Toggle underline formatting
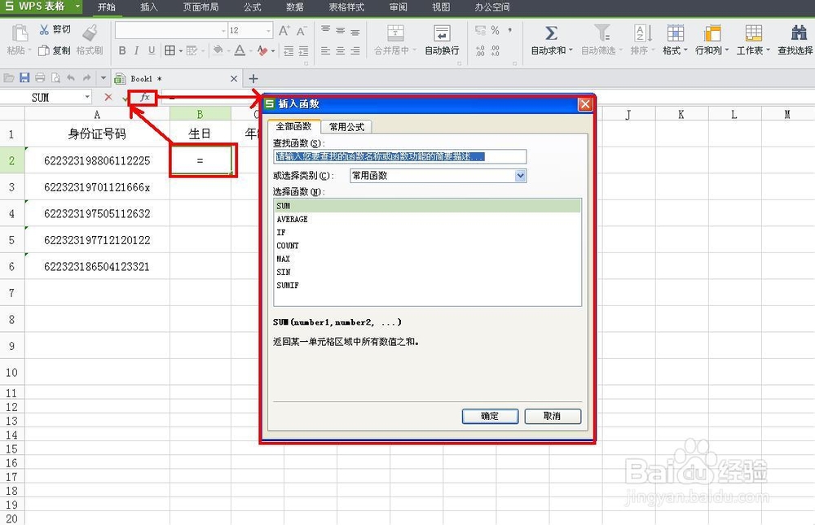Image resolution: width=815 pixels, height=525 pixels. [x=152, y=50]
